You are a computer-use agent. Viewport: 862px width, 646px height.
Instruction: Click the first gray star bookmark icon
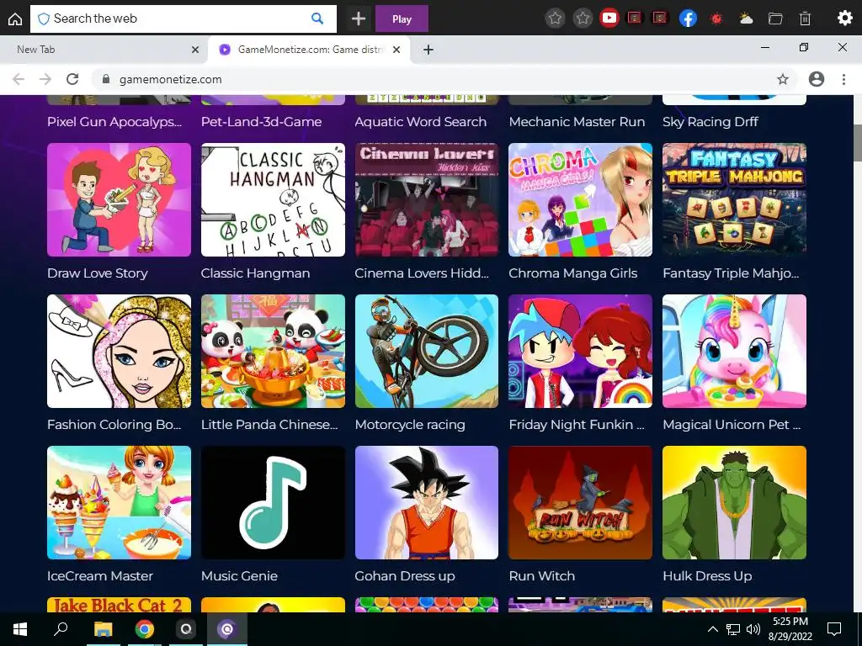click(556, 19)
